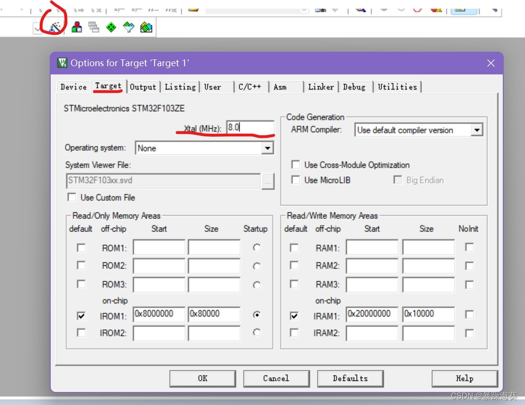The height and width of the screenshot is (405, 525).
Task: Uncheck the IRAM1 default checkbox
Action: pos(294,316)
